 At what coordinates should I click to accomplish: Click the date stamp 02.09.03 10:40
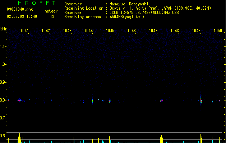pyautogui.click(x=22, y=16)
